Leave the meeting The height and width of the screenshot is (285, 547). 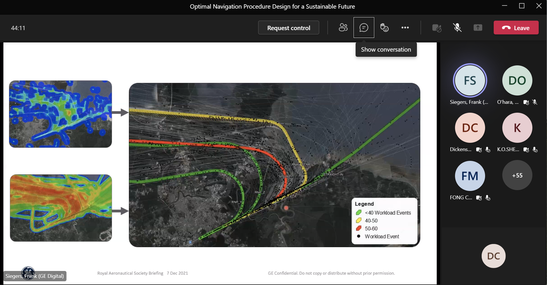(516, 28)
